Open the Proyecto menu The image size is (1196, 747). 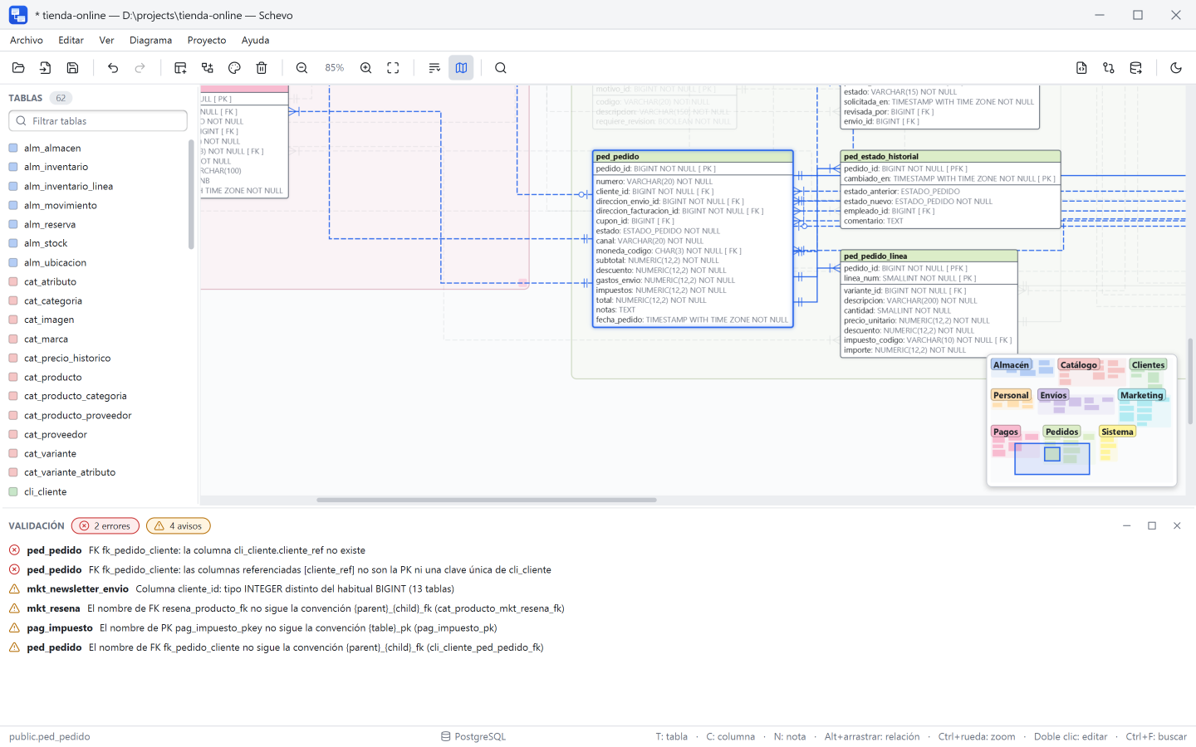tap(207, 40)
